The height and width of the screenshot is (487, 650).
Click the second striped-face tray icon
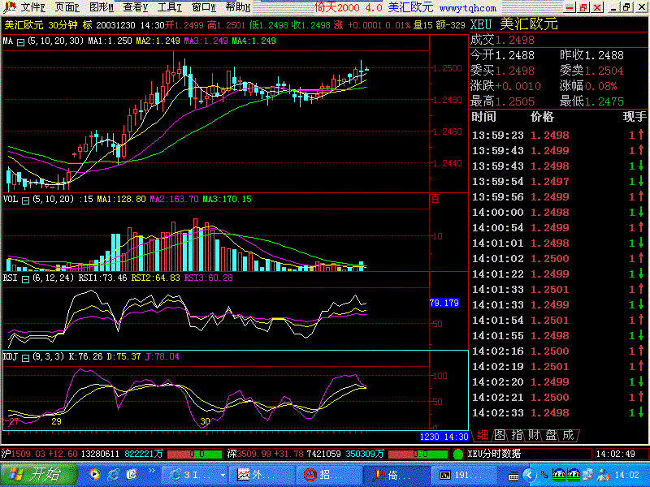coord(574,475)
